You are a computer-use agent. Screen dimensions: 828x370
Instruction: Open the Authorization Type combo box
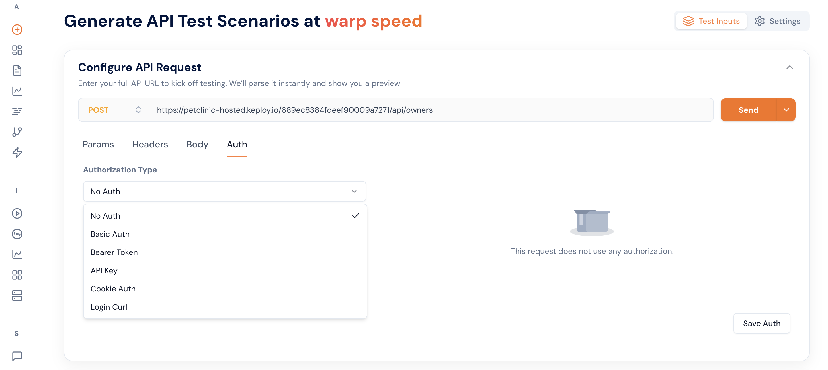click(224, 192)
